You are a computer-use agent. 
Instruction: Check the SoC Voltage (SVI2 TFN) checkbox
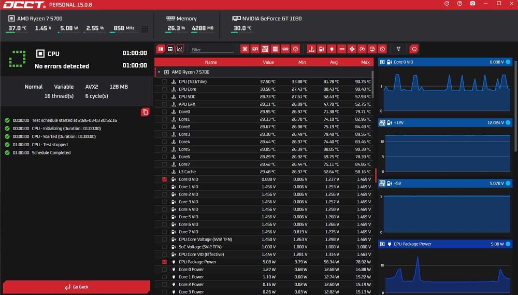(x=165, y=247)
